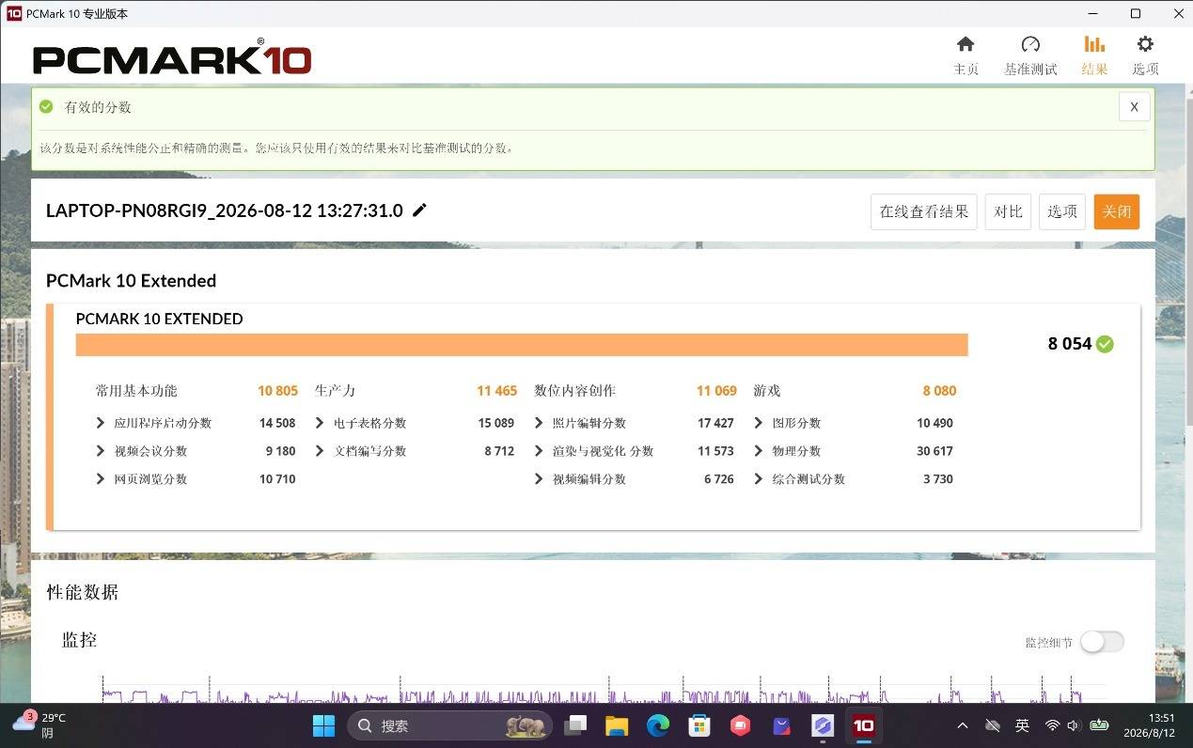
Task: Click the pencil edit icon beside result name
Action: point(420,210)
